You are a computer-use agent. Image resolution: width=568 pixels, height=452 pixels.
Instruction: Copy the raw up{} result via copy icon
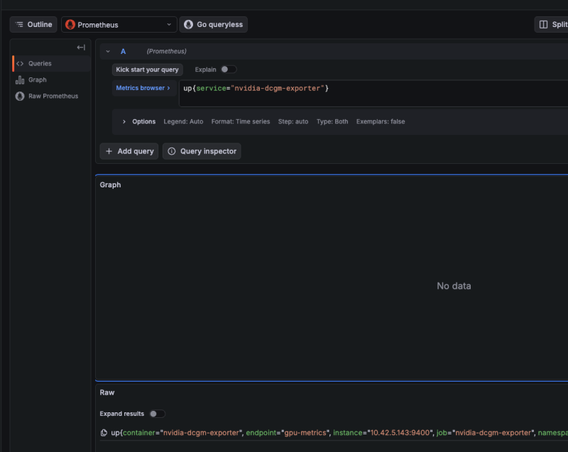[x=104, y=432]
